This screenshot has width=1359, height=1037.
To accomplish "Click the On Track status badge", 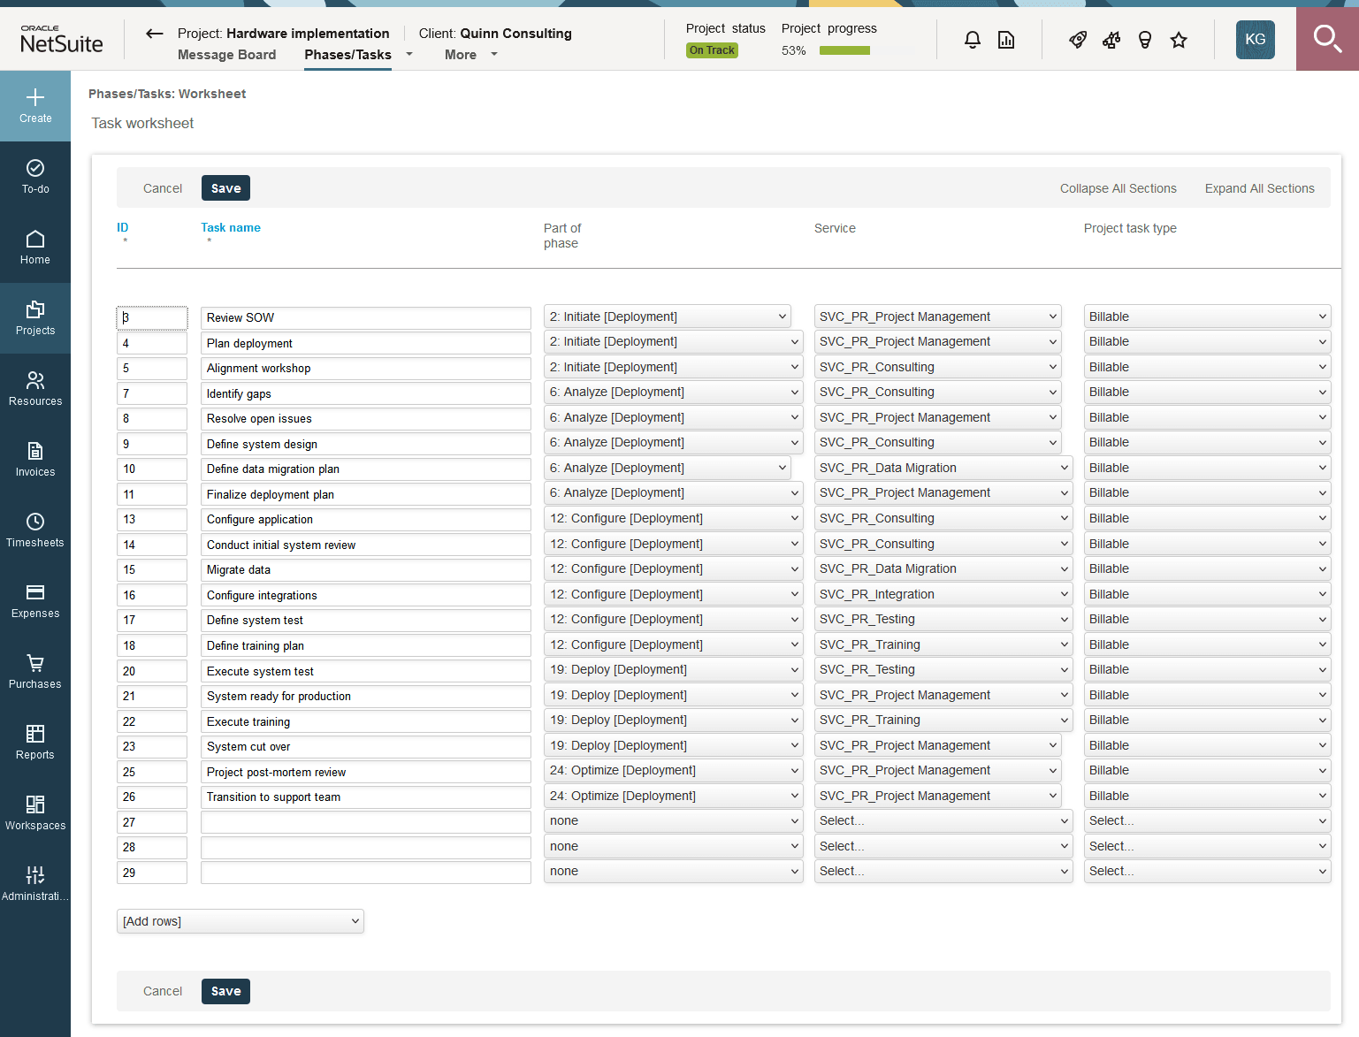I will coord(712,50).
